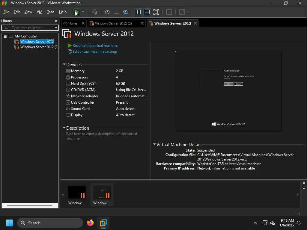307x230 pixels.
Task: Collapse the My Computer tree node
Action: (x=5, y=37)
